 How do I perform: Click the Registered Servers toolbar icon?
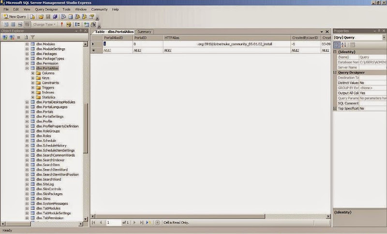63,16
